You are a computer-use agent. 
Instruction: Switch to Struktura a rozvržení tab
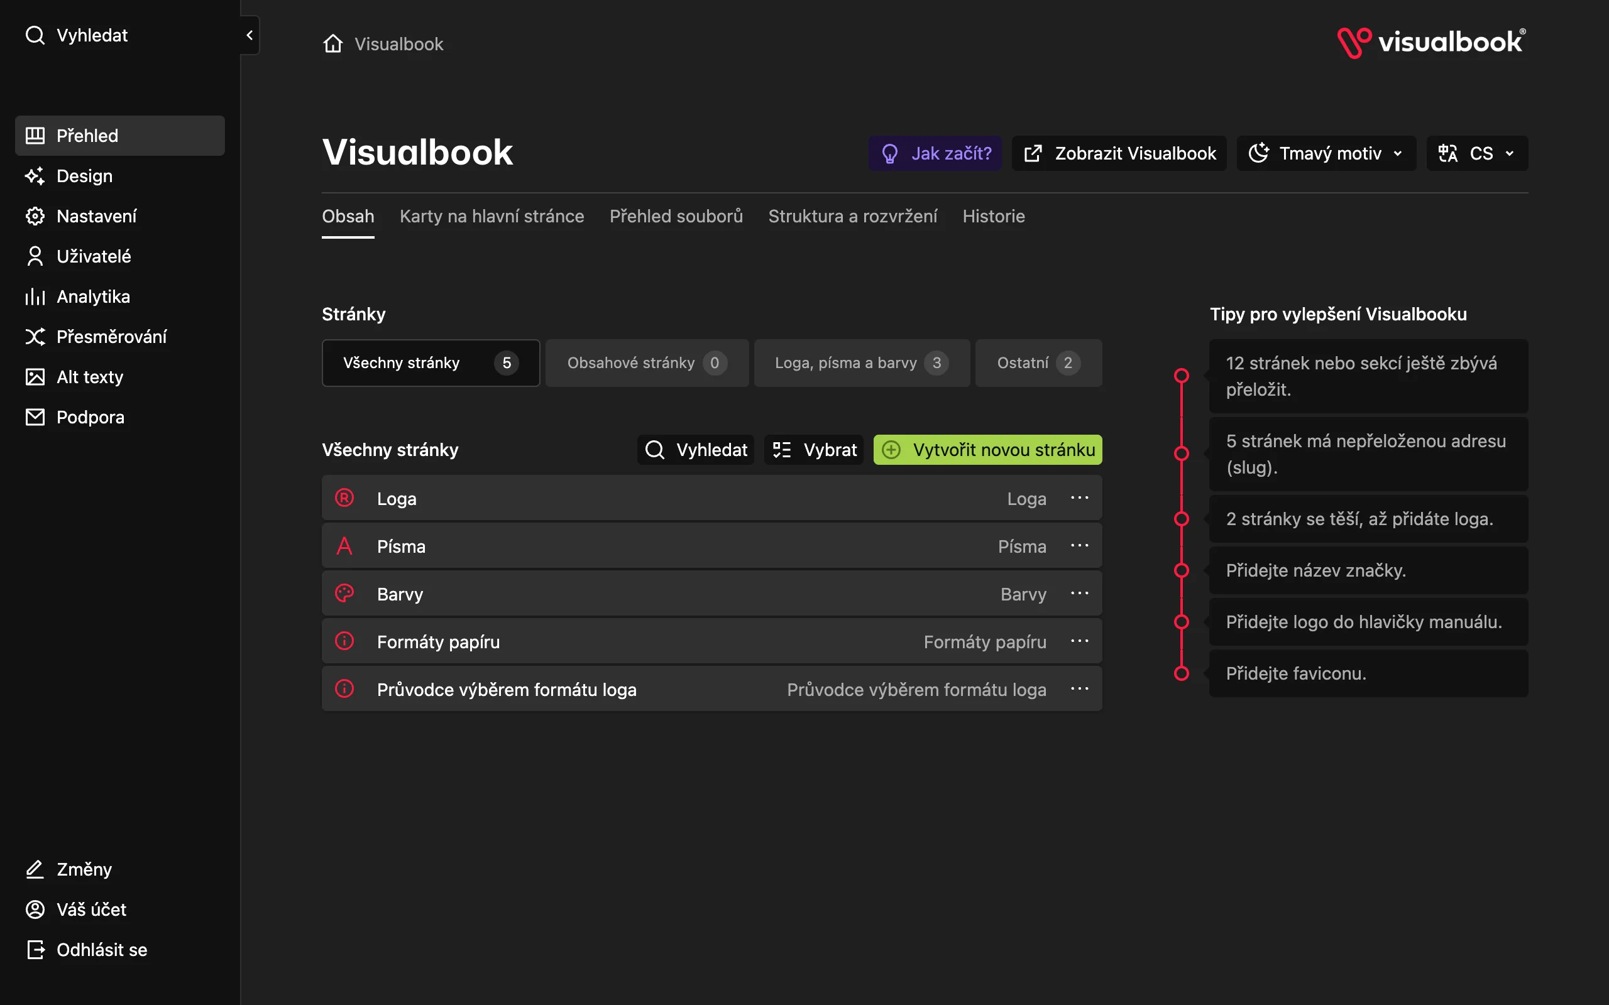[x=852, y=216]
